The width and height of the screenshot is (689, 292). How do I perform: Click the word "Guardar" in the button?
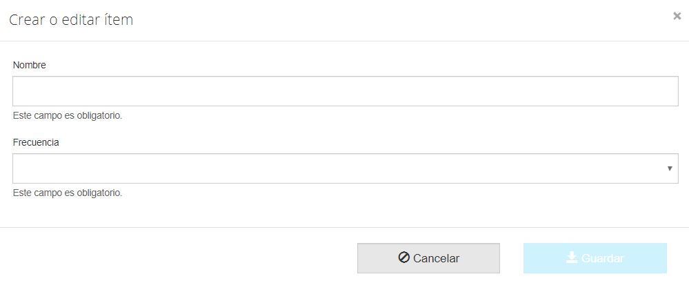tap(603, 258)
